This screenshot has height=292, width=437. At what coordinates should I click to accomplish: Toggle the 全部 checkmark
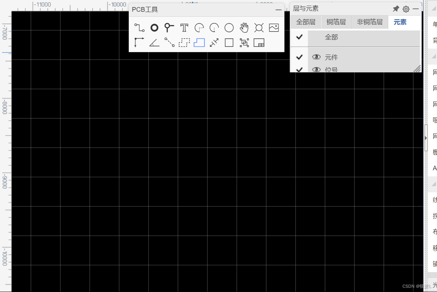point(299,37)
